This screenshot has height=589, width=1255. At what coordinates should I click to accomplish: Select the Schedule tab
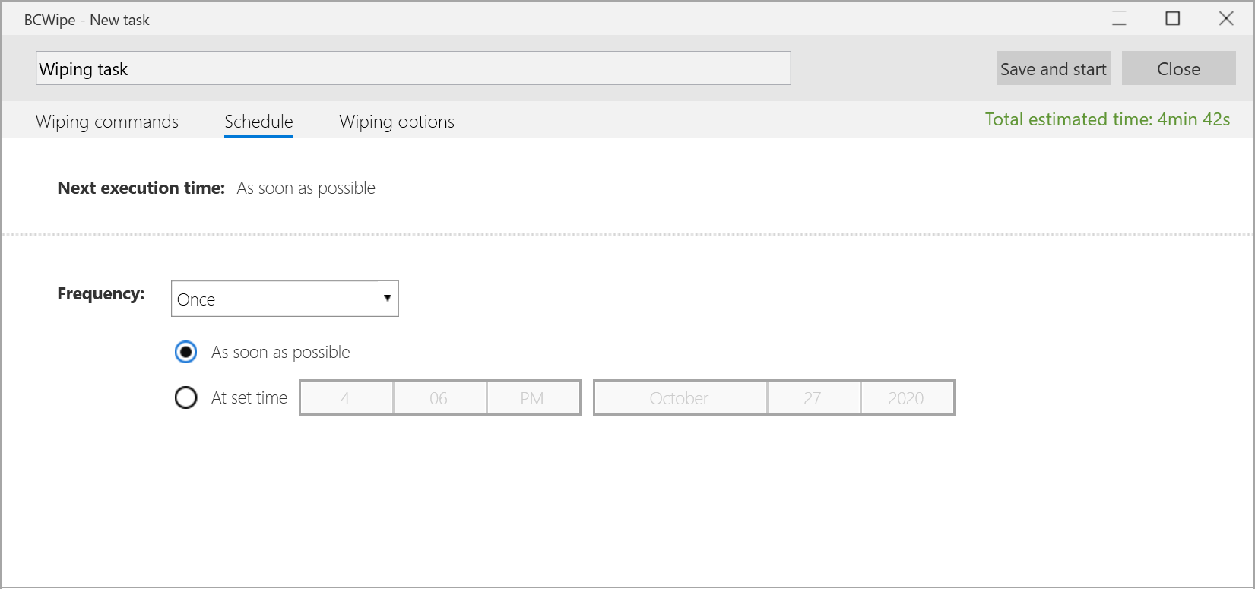[x=258, y=122]
